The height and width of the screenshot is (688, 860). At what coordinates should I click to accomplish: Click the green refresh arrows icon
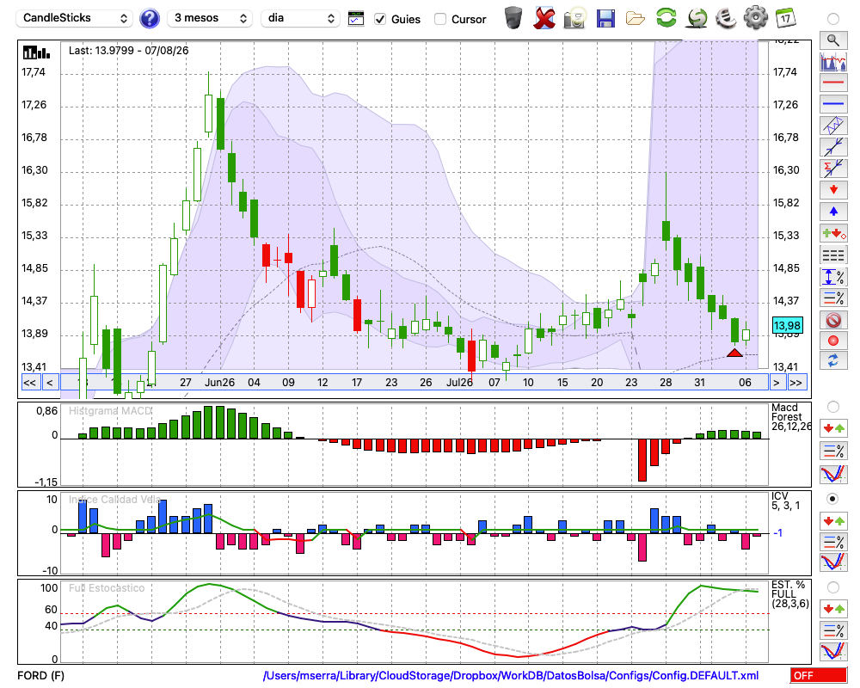coord(666,18)
